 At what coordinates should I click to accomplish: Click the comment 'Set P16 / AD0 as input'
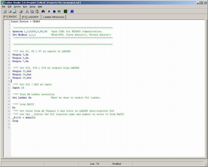click(x=32, y=84)
